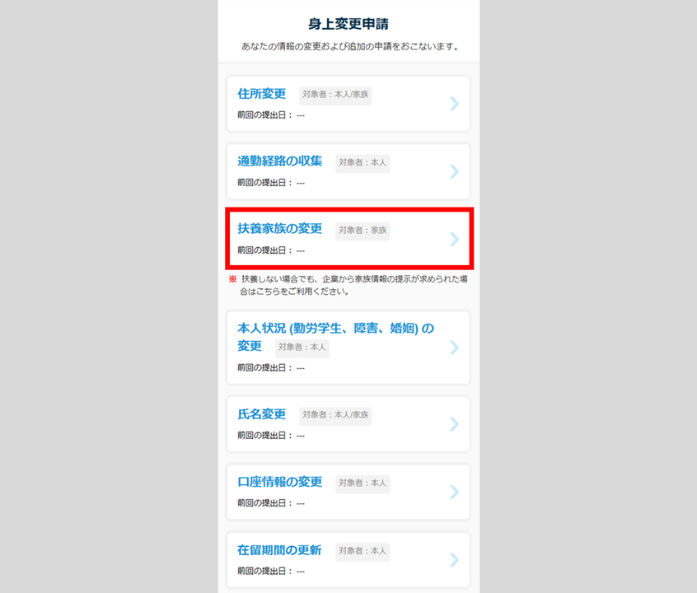Click the chevron arrow on 本人状況の変更 card
Viewport: 697px width, 593px height.
point(454,348)
